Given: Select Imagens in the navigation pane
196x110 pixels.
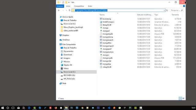Looking at the screenshot, I should (x=67, y=58).
